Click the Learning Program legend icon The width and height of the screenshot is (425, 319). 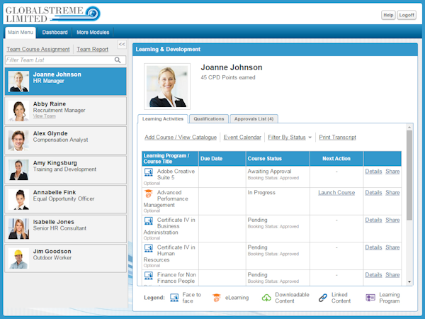click(x=370, y=298)
